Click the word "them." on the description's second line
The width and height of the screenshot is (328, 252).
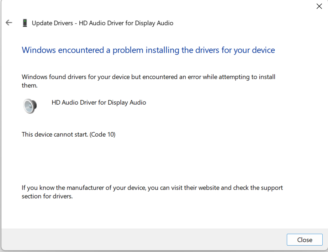click(30, 86)
